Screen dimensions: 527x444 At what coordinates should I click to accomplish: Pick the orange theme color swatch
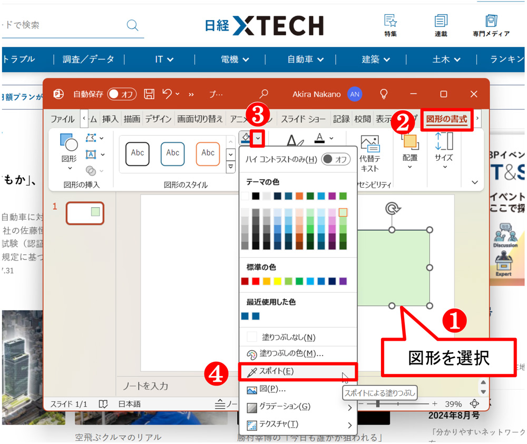pyautogui.click(x=299, y=196)
